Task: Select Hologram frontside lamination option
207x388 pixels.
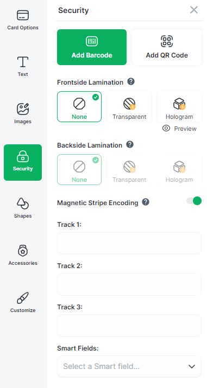Action: [x=179, y=107]
